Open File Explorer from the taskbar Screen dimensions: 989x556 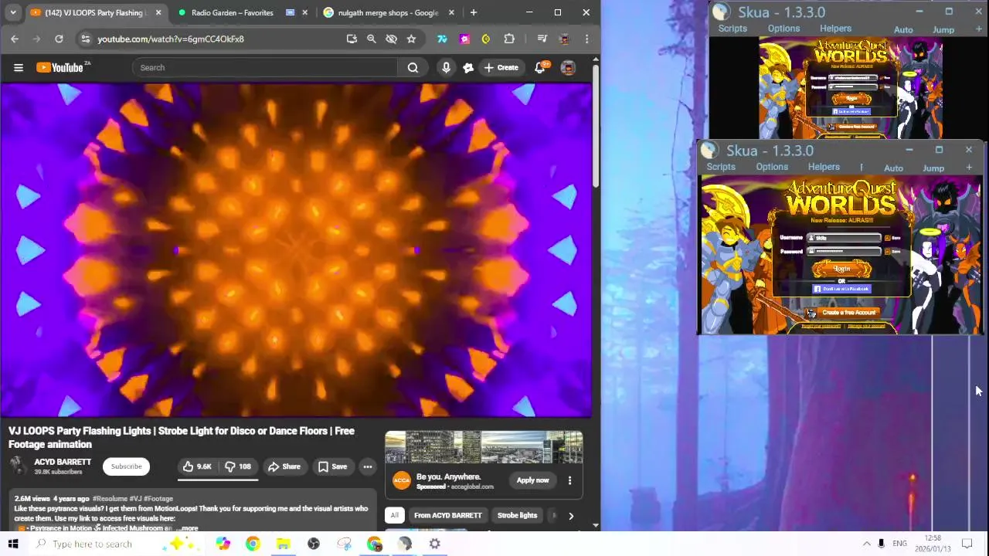pos(283,544)
